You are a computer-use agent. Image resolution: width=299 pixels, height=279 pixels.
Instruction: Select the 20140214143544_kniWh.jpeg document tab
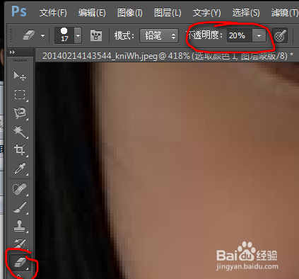click(168, 56)
